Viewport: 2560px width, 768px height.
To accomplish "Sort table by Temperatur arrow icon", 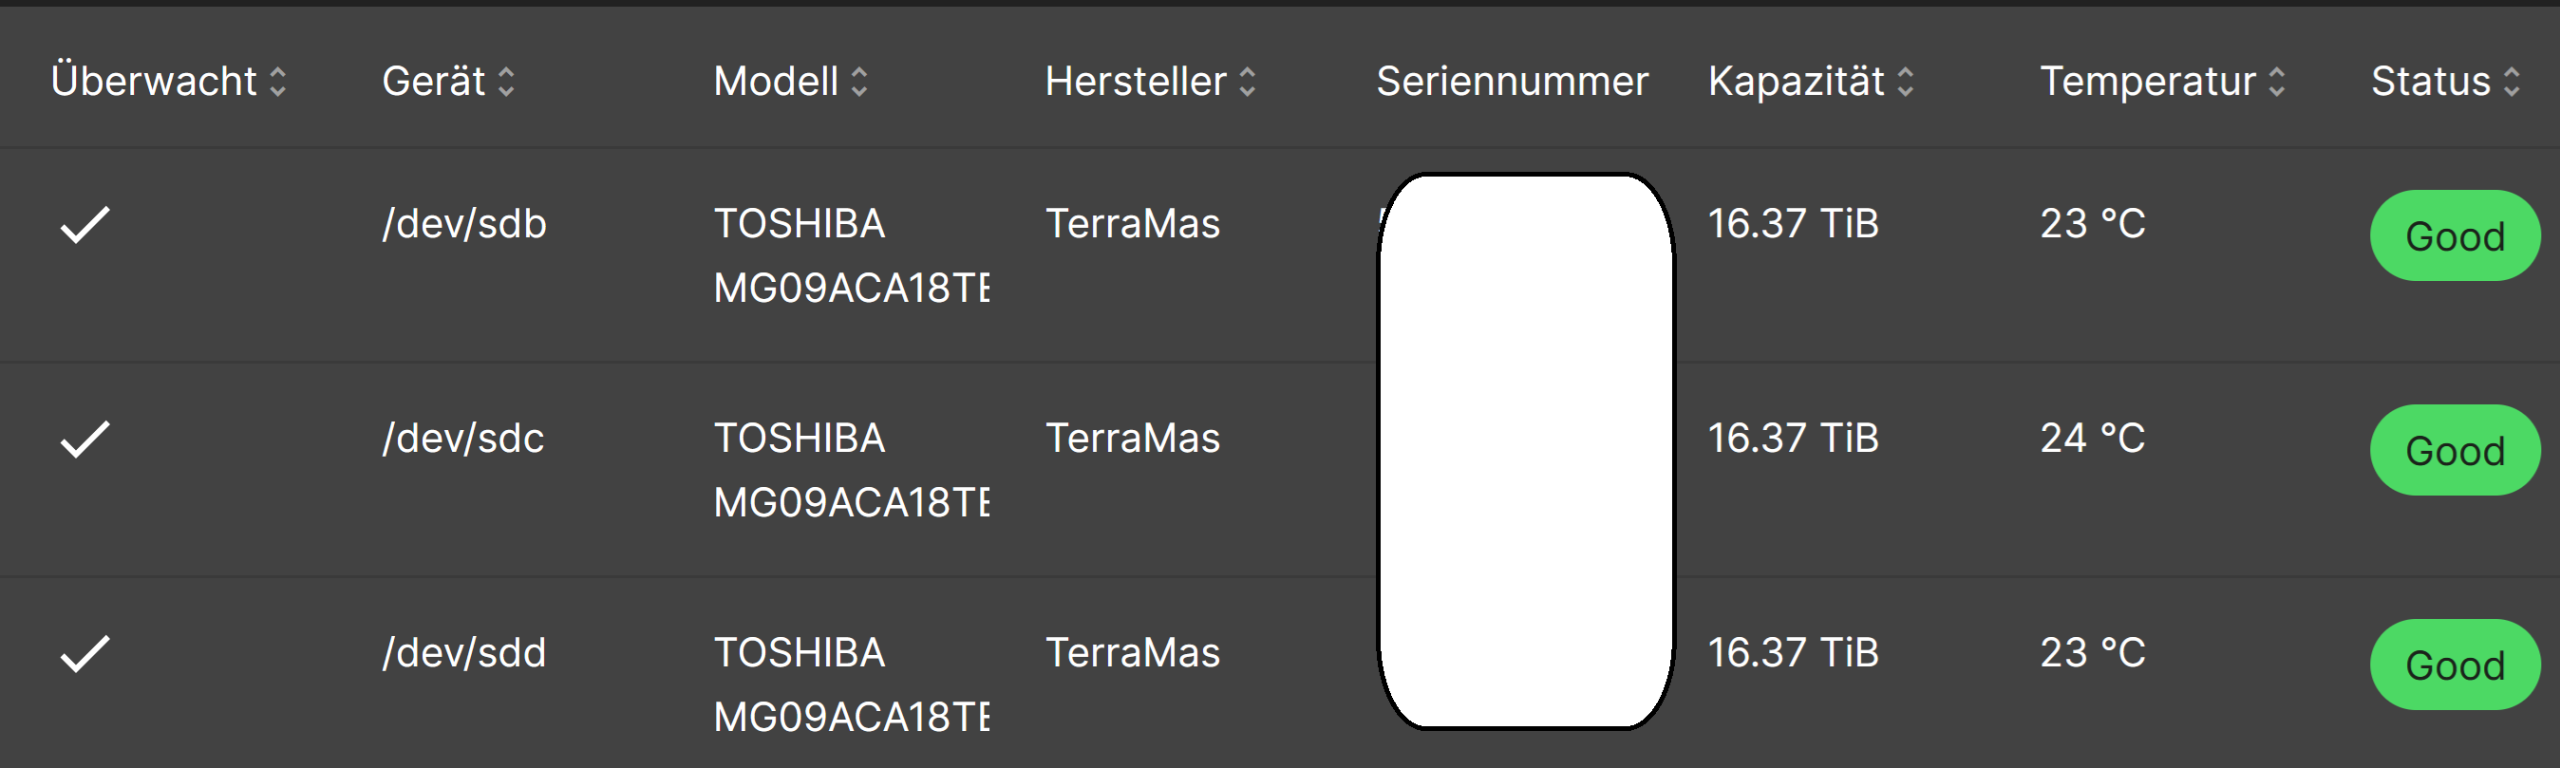I will pyautogui.click(x=2277, y=82).
